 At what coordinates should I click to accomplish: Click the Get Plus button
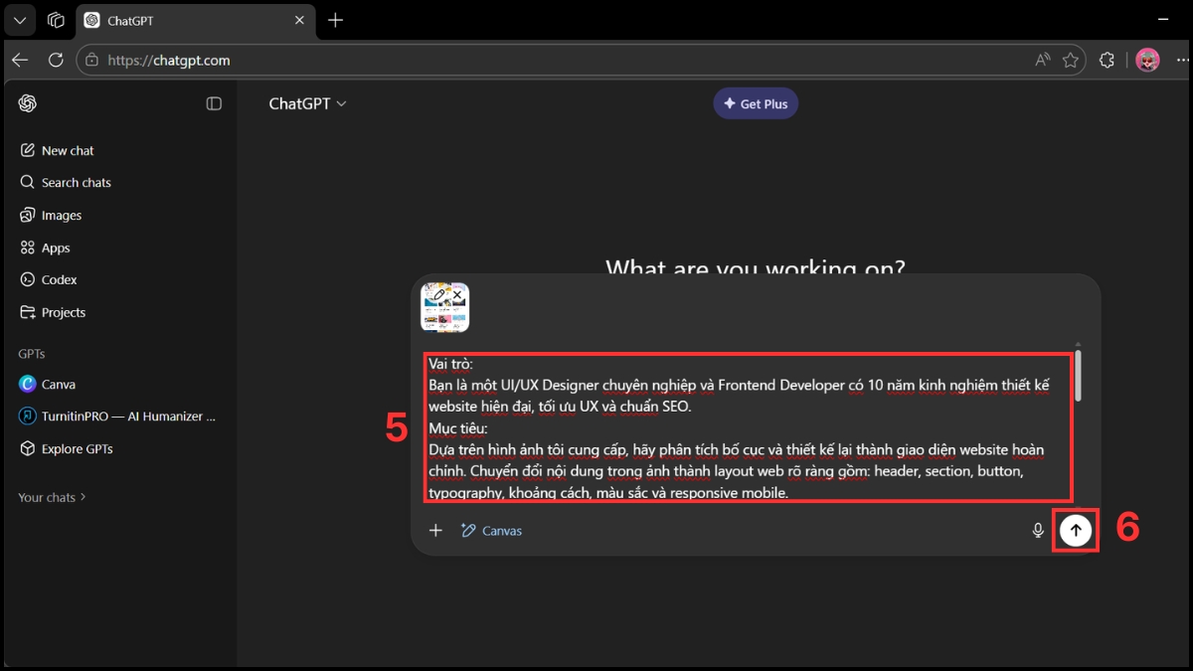coord(756,102)
